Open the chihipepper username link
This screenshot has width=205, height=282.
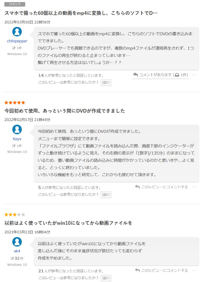pos(17,41)
